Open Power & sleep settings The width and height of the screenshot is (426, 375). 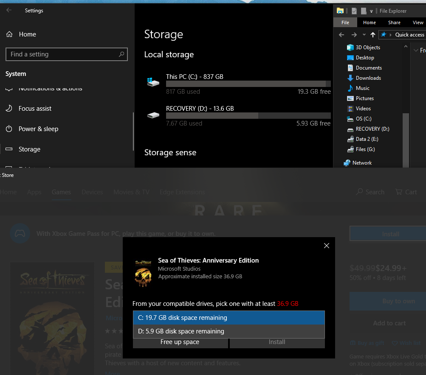click(32, 129)
